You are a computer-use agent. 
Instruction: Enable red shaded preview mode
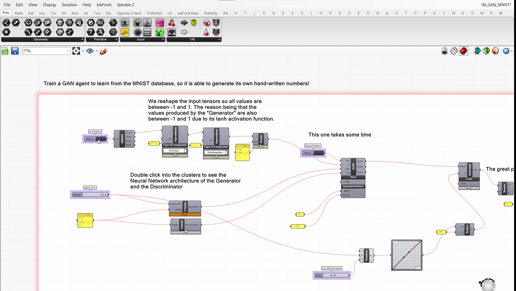[463, 51]
